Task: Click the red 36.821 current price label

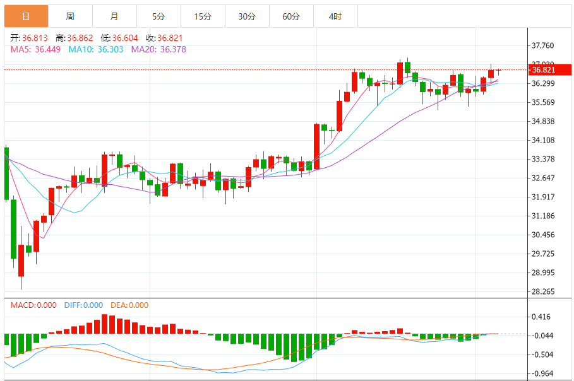Action: click(549, 70)
